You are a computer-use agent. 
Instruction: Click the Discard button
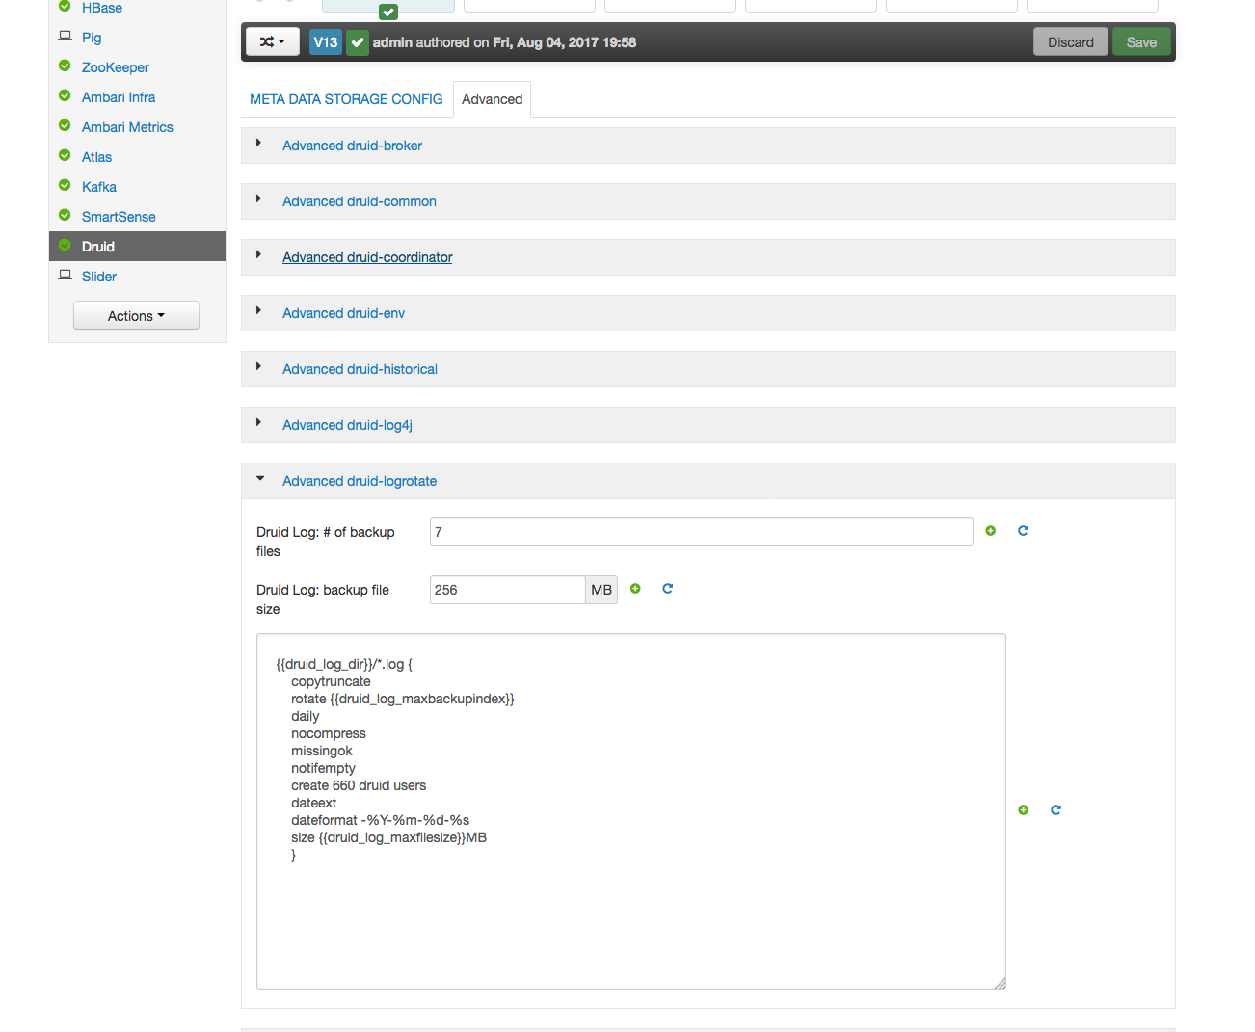(1070, 42)
